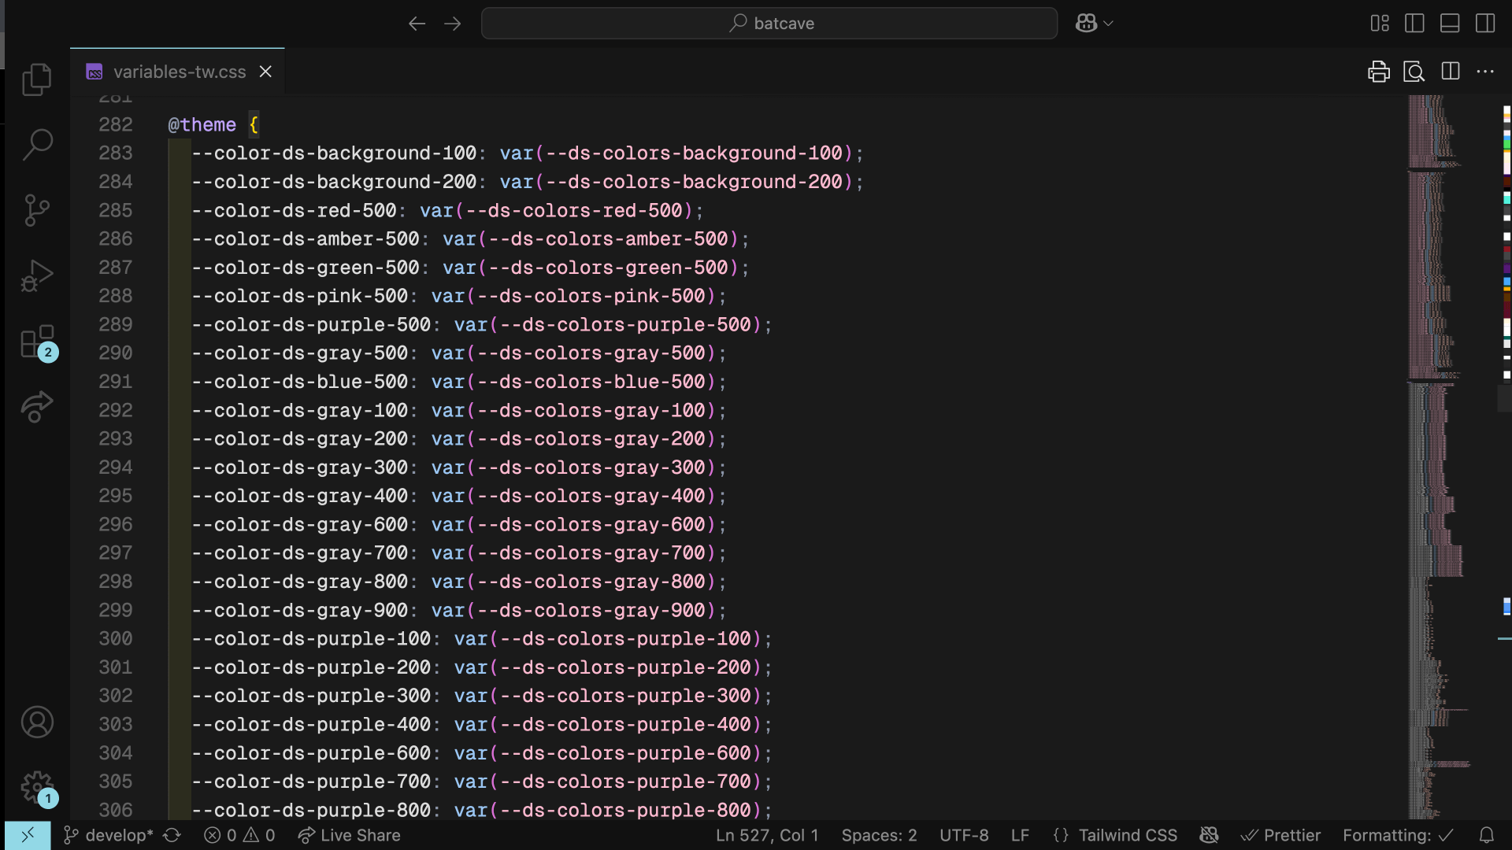The image size is (1512, 850).
Task: Click the batcave command center search box
Action: [769, 24]
